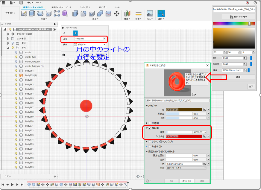
Task: Collapse the ボディ folder
Action: pos(8,48)
